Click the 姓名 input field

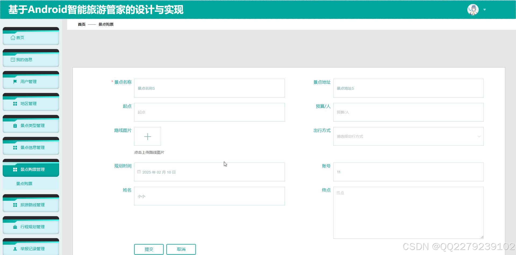[209, 196]
